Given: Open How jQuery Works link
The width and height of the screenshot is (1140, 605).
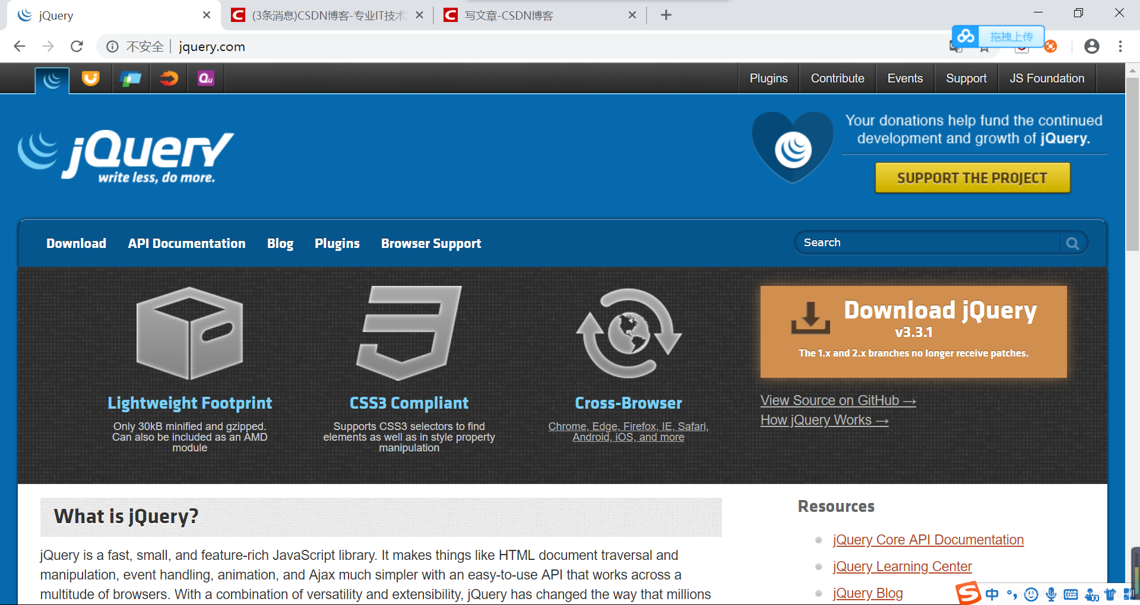Looking at the screenshot, I should [x=824, y=420].
